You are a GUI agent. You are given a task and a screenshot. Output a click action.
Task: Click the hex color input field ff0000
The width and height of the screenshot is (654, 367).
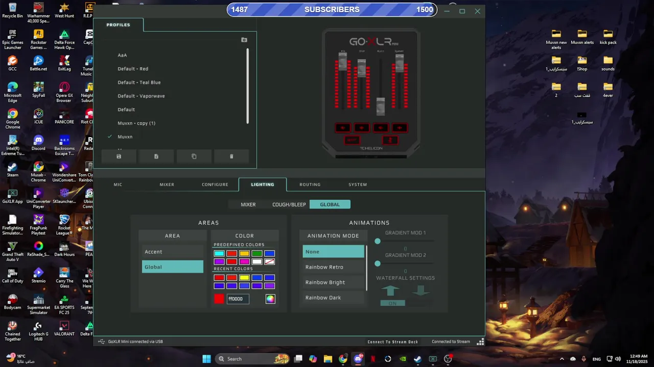[238, 299]
